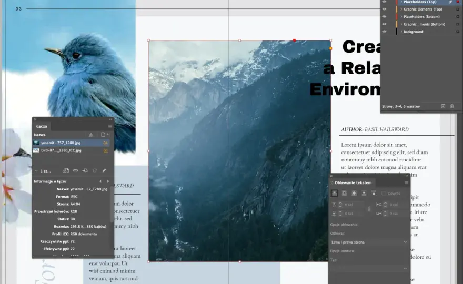
Task: Hide the Placeholders (Bottom) layer
Action: pyautogui.click(x=384, y=16)
